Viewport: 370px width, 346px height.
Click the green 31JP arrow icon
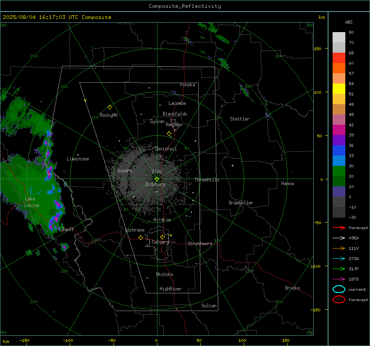339,269
